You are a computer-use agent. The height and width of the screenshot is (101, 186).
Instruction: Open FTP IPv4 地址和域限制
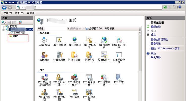[x=44, y=80]
